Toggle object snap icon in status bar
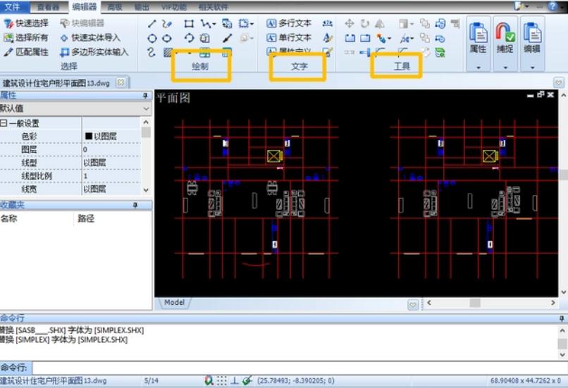568x388 pixels. 247,380
